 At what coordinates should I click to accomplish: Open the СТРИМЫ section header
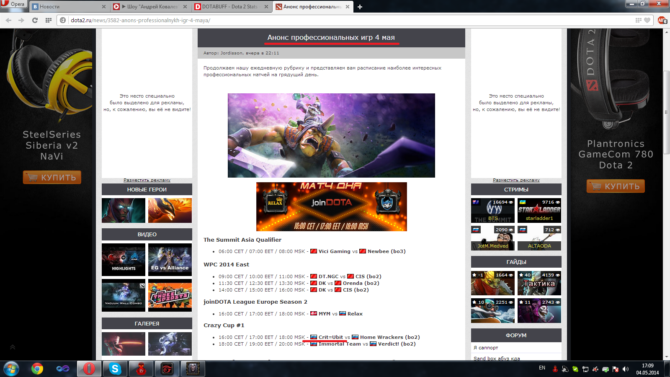point(516,189)
